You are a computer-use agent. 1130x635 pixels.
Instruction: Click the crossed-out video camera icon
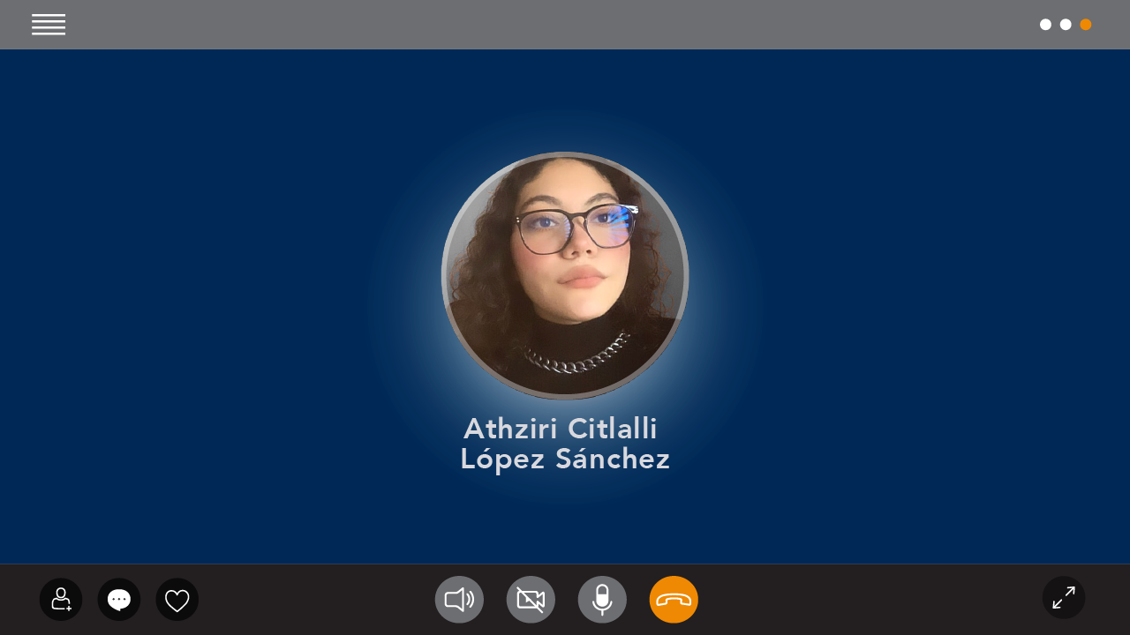tap(531, 600)
